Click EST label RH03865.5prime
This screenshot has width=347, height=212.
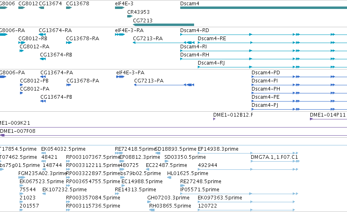tap(170, 206)
